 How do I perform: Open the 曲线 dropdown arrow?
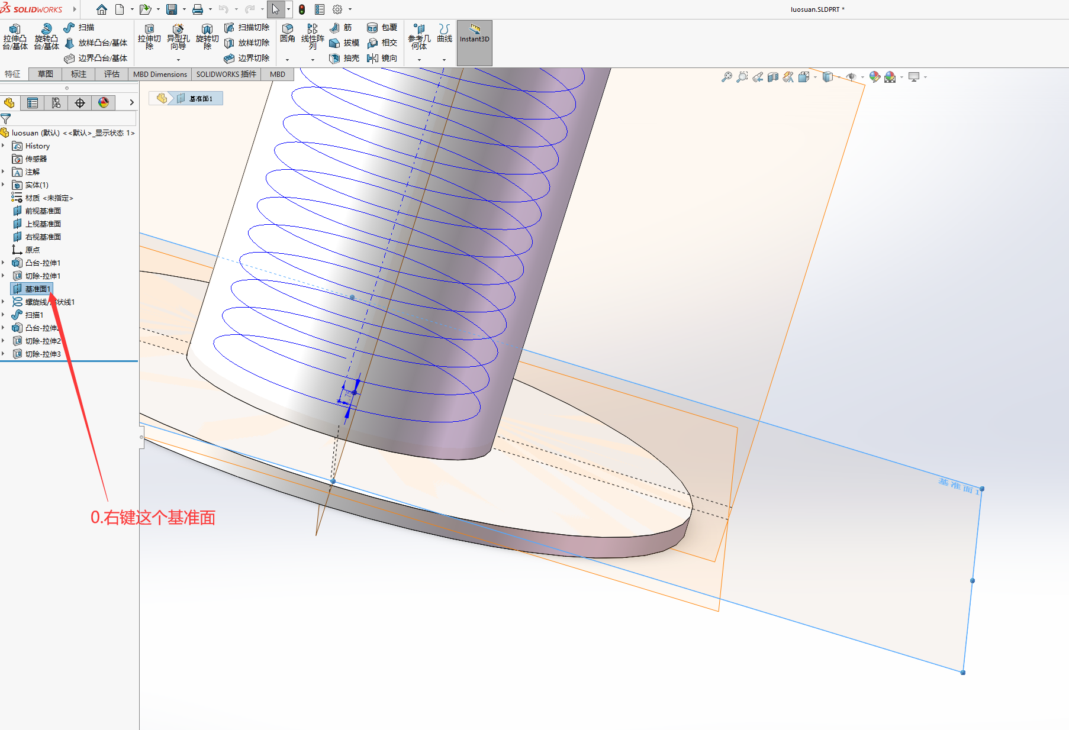point(445,60)
